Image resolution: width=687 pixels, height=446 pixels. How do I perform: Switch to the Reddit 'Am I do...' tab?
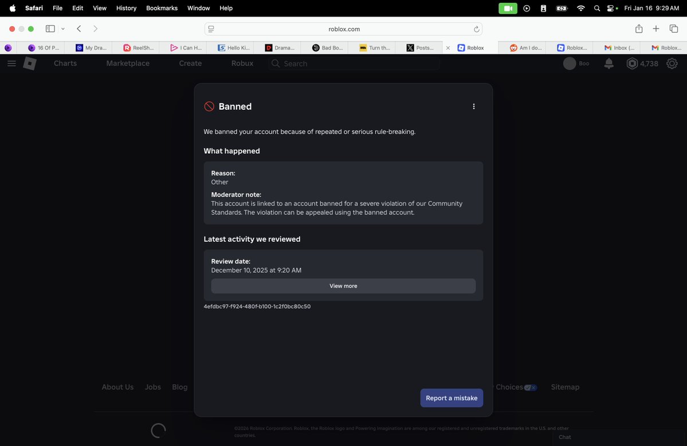[x=525, y=47]
